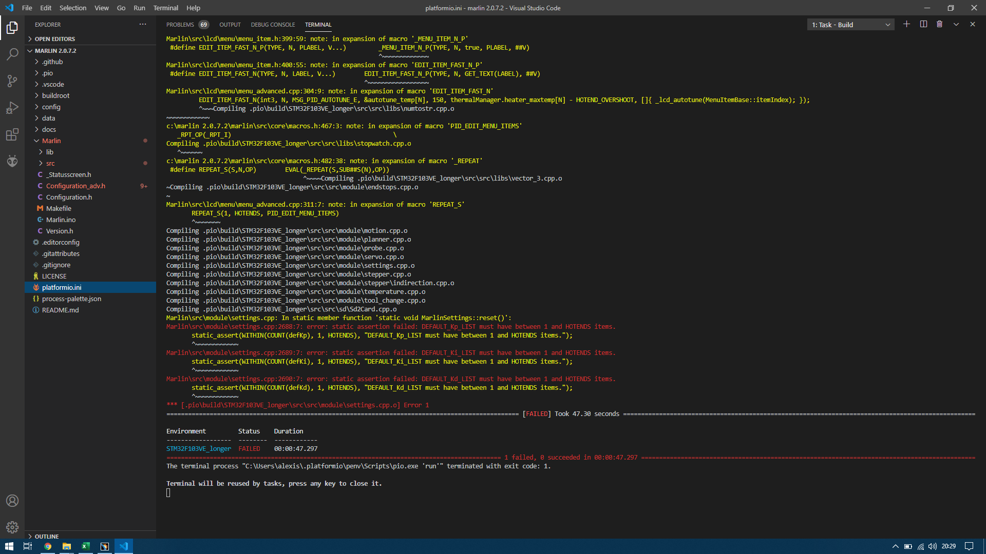Switch to the OUTPUT tab

tap(230, 25)
